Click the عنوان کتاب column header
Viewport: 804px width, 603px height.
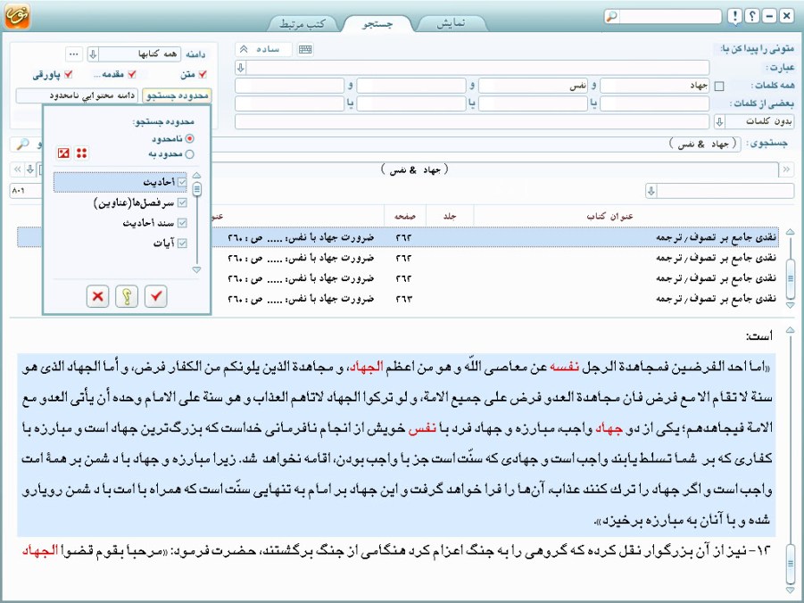[x=609, y=216]
